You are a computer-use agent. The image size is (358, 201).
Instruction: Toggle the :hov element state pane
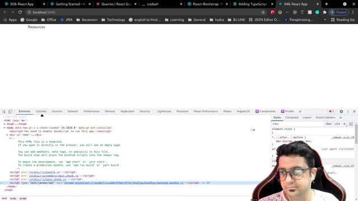coord(328,124)
